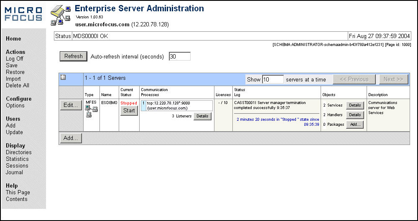Open Services Details button

pos(355,105)
